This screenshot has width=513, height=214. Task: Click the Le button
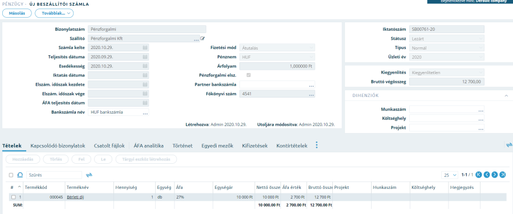[x=103, y=159]
